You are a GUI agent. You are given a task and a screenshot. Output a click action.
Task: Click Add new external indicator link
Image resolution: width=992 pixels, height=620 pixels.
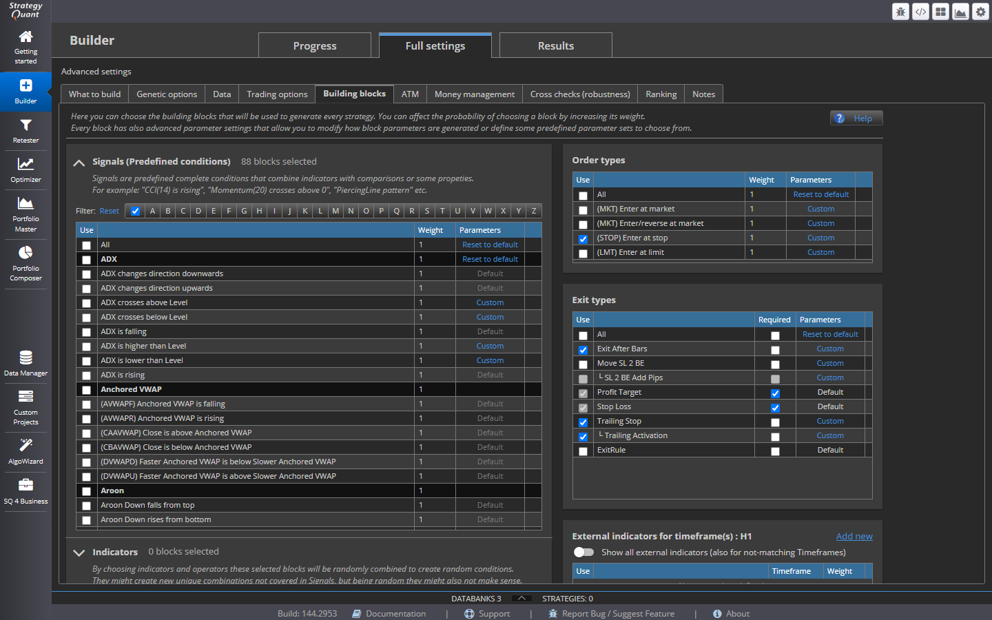[x=854, y=536]
